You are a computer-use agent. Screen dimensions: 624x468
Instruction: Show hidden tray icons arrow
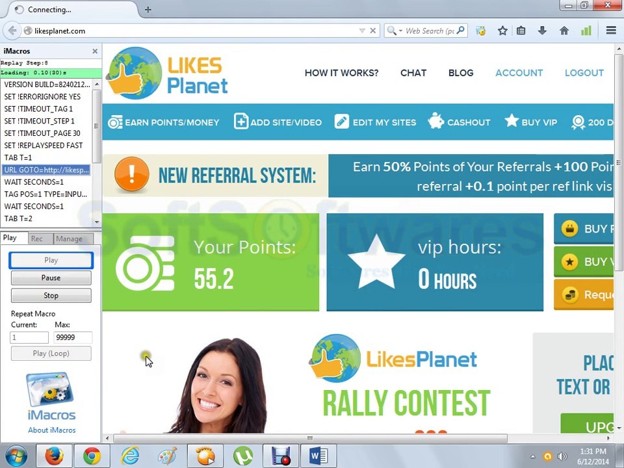[533, 457]
